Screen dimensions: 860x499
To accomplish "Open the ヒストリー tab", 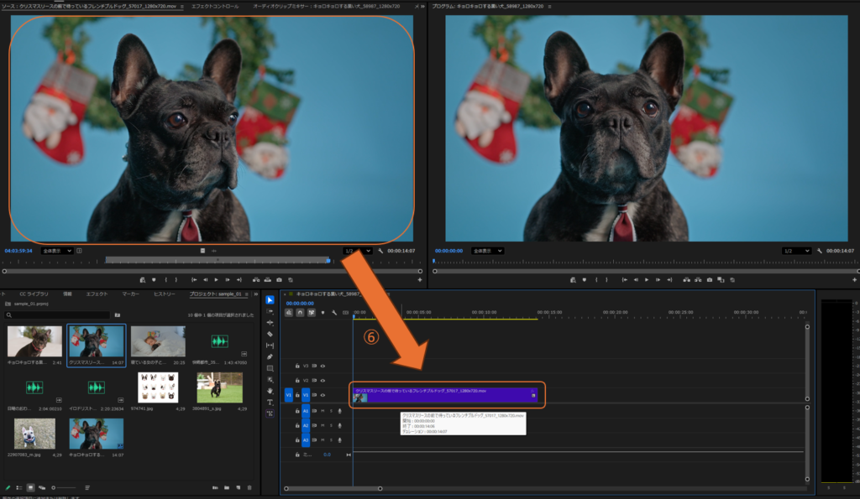I will [x=164, y=294].
